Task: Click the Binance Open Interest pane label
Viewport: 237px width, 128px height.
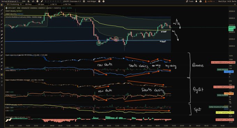Action: pos(26,55)
